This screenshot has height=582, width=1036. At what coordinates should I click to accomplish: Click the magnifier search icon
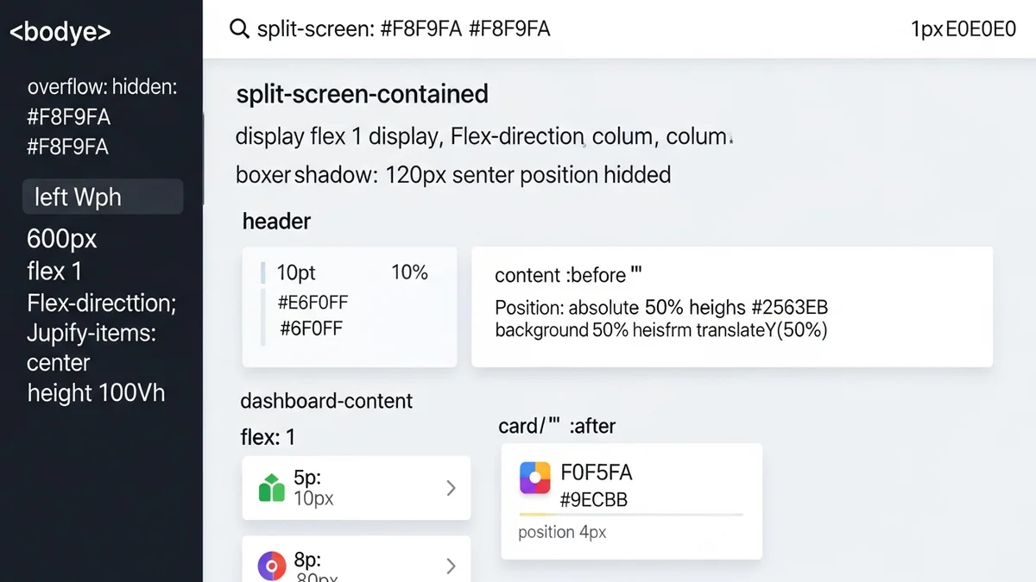[x=239, y=29]
